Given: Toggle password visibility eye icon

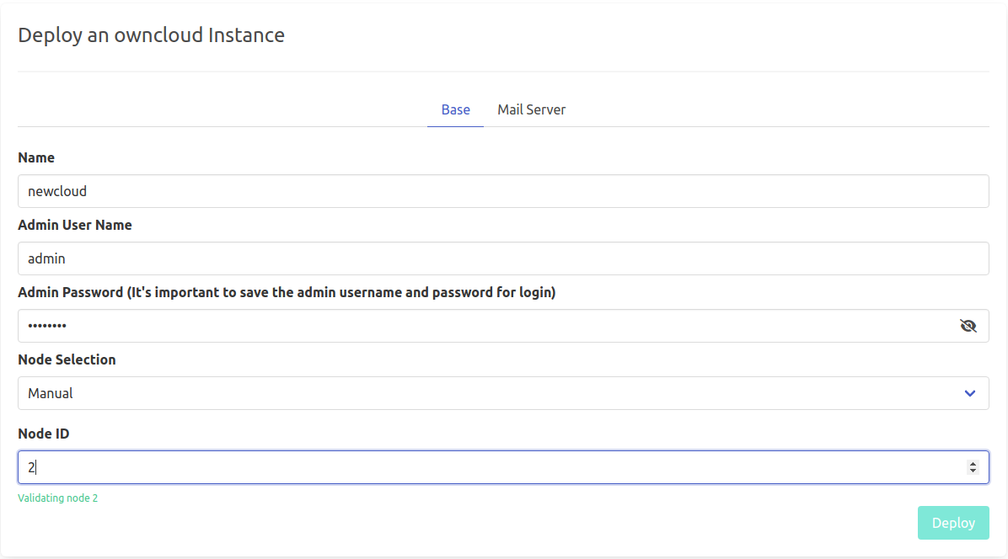Looking at the screenshot, I should click(968, 326).
